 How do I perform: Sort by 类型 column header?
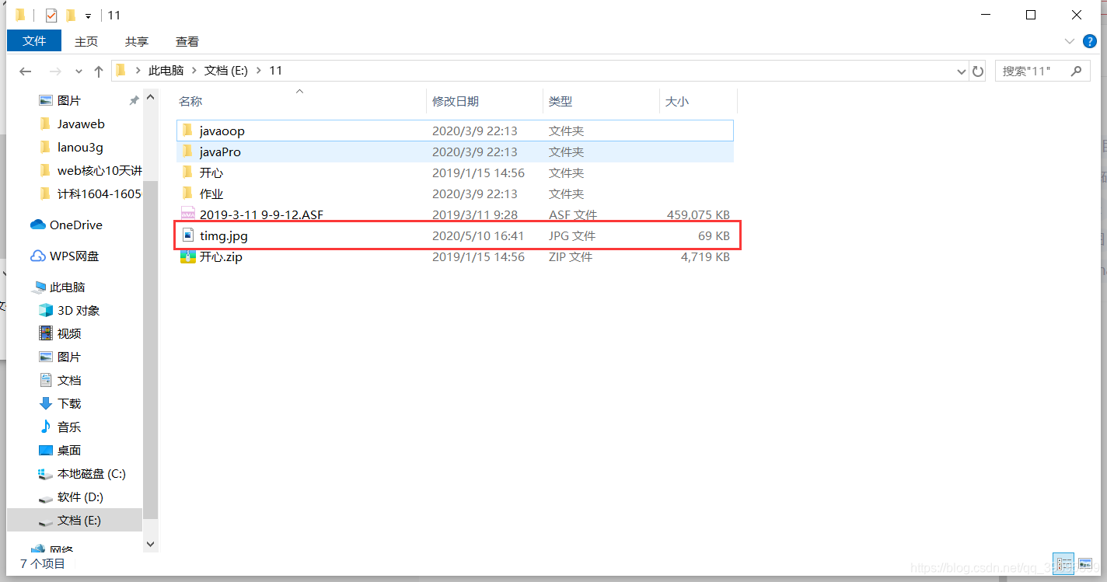coord(560,102)
